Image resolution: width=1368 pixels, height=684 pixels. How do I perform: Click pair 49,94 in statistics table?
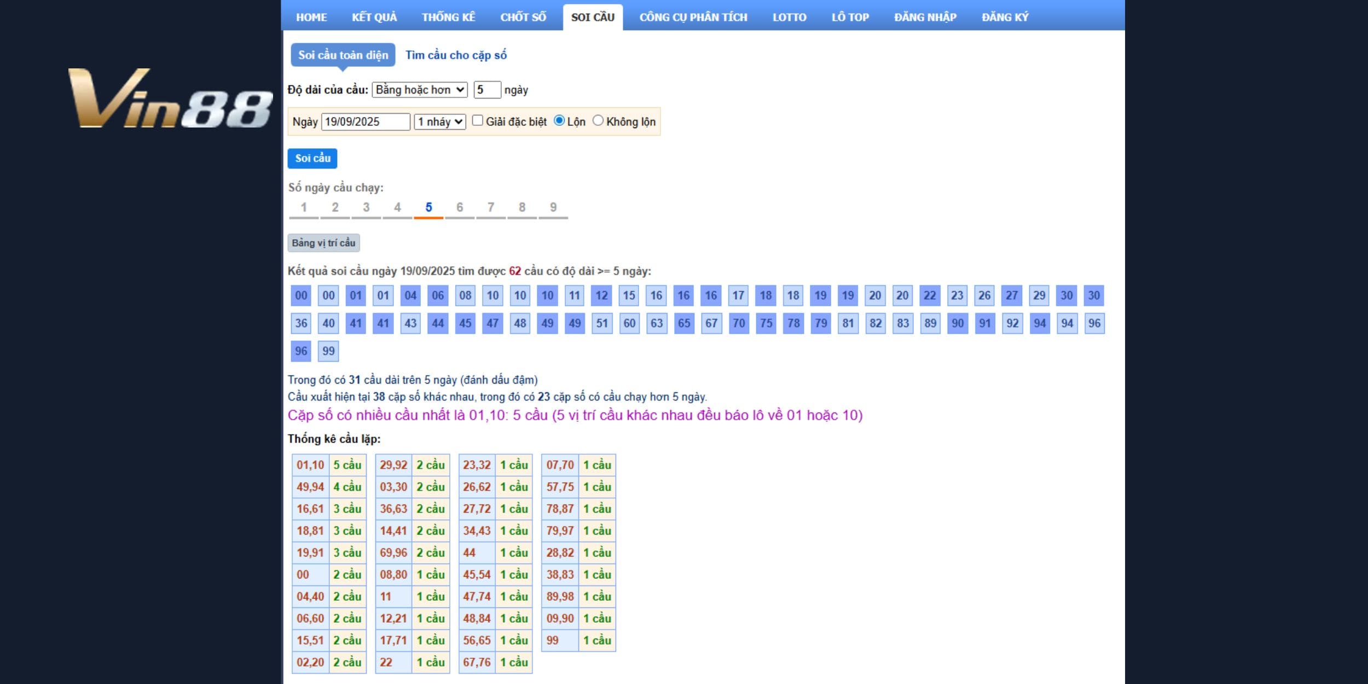pos(310,487)
